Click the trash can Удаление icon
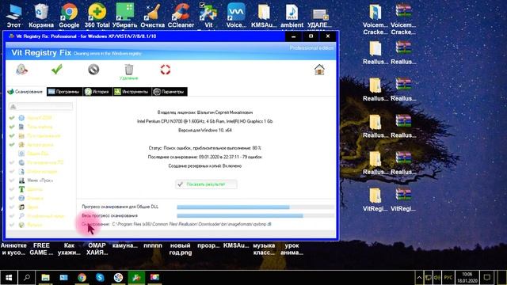Viewport: 507px width, 285px height. (x=128, y=72)
